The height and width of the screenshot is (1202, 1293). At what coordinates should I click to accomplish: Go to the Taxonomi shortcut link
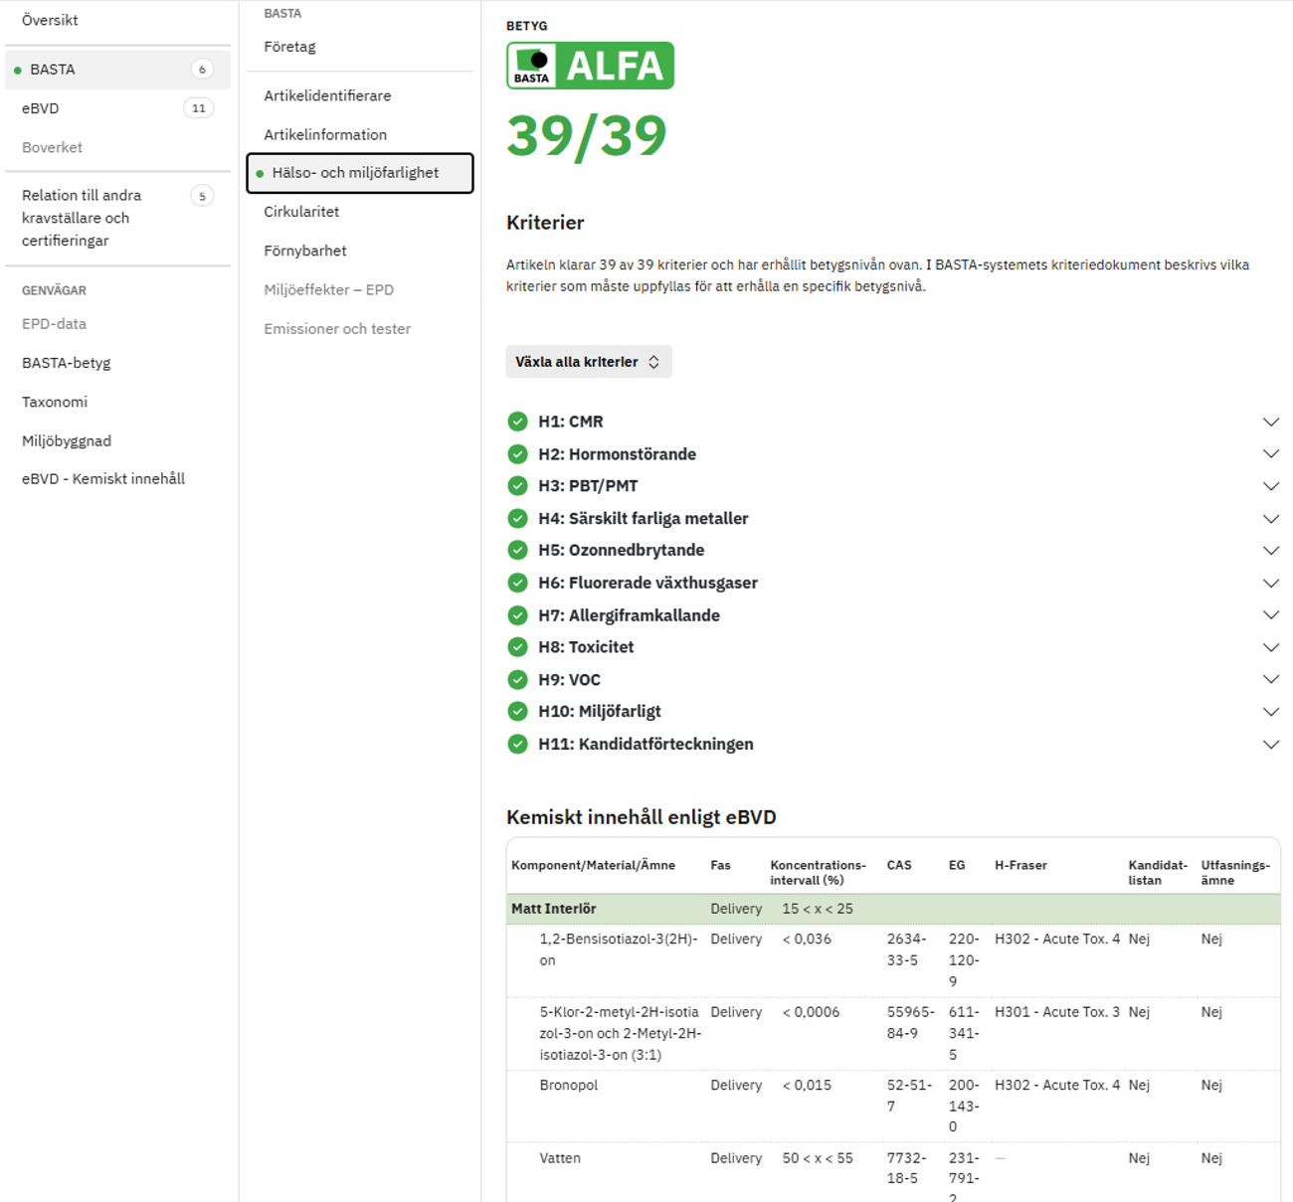(x=55, y=402)
